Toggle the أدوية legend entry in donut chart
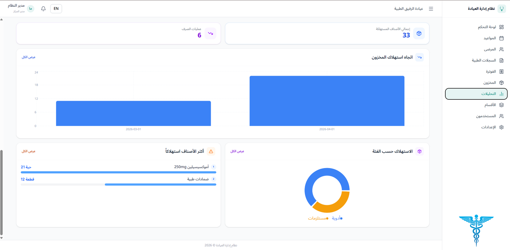Screen dimensions: 510x250 (337, 218)
